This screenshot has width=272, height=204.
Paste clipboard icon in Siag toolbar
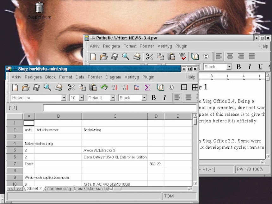93,87
